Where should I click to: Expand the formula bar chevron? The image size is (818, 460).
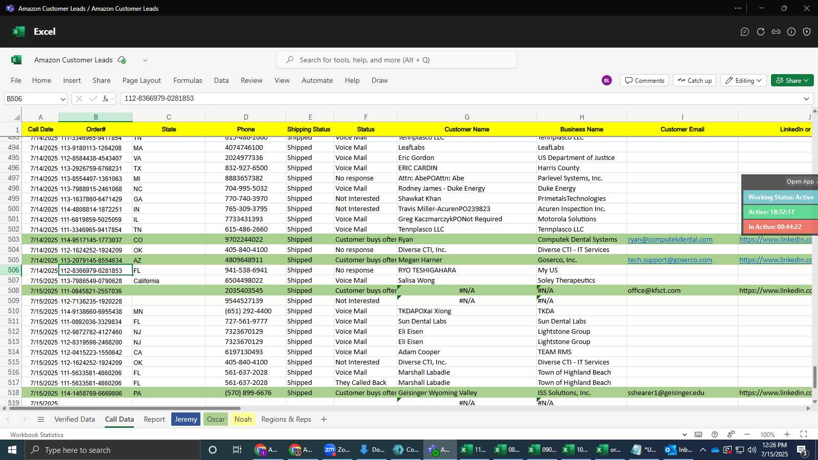pos(807,99)
